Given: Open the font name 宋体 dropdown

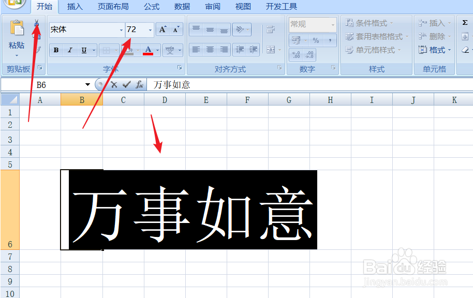Looking at the screenshot, I should tap(120, 29).
